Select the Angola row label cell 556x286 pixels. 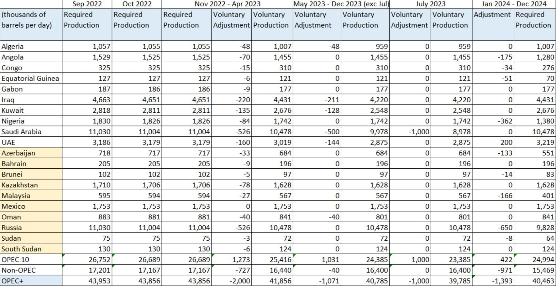point(31,57)
